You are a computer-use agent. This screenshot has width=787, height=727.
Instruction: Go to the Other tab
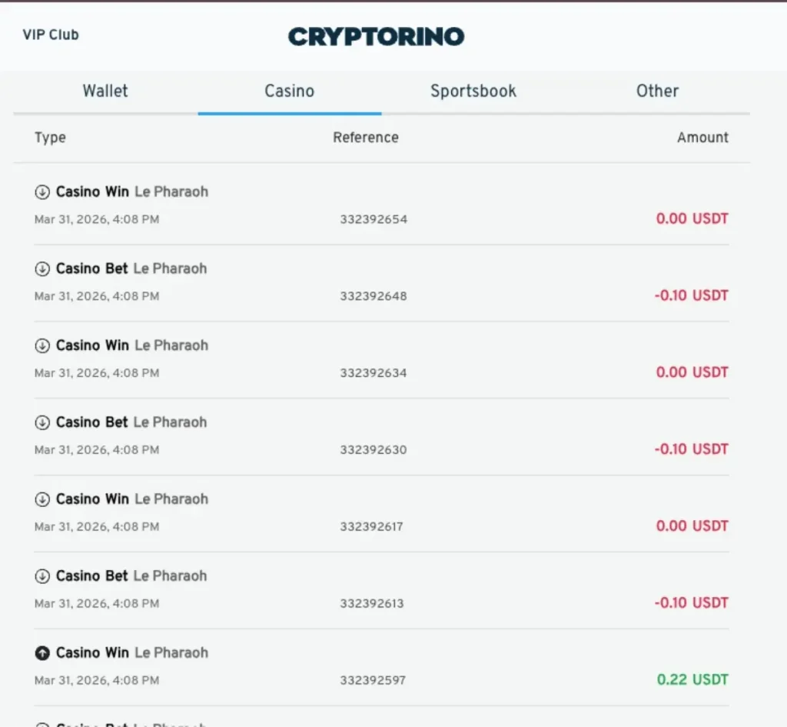coord(657,91)
